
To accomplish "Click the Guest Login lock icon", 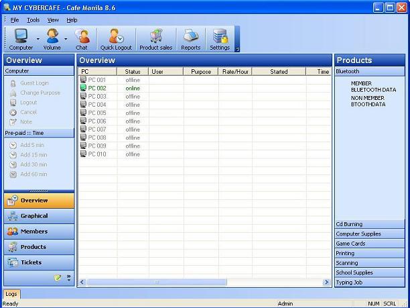I will (13, 83).
